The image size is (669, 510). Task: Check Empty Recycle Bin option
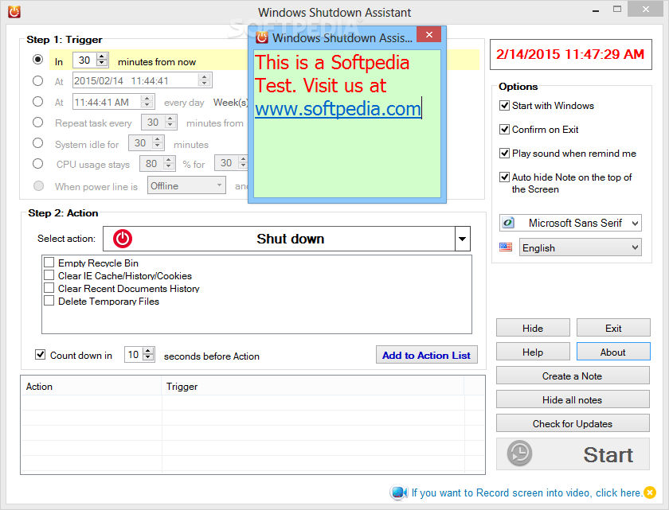click(x=49, y=262)
